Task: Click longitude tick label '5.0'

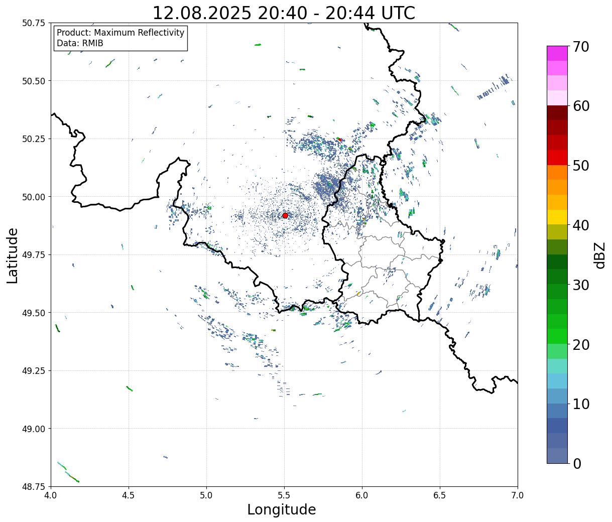Action: point(206,495)
